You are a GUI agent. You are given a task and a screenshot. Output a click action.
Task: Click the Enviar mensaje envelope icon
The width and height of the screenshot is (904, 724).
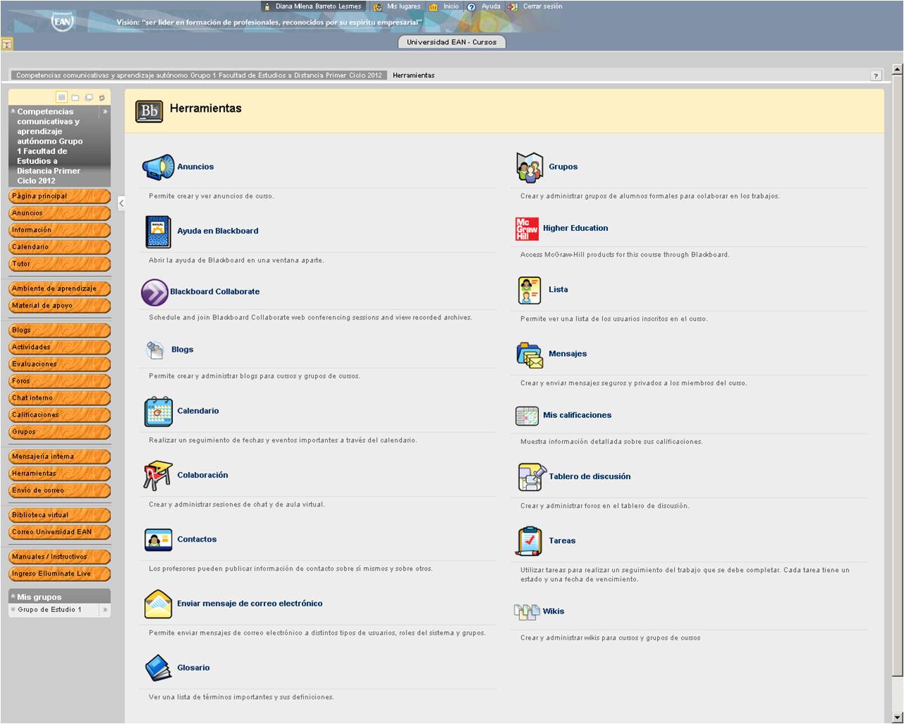click(x=158, y=604)
